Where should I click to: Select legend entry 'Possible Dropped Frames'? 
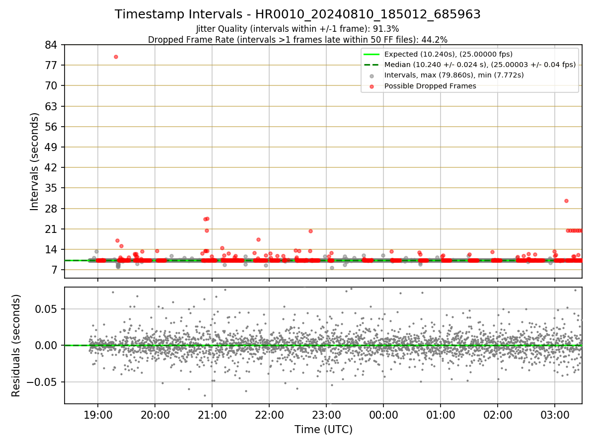(x=430, y=86)
